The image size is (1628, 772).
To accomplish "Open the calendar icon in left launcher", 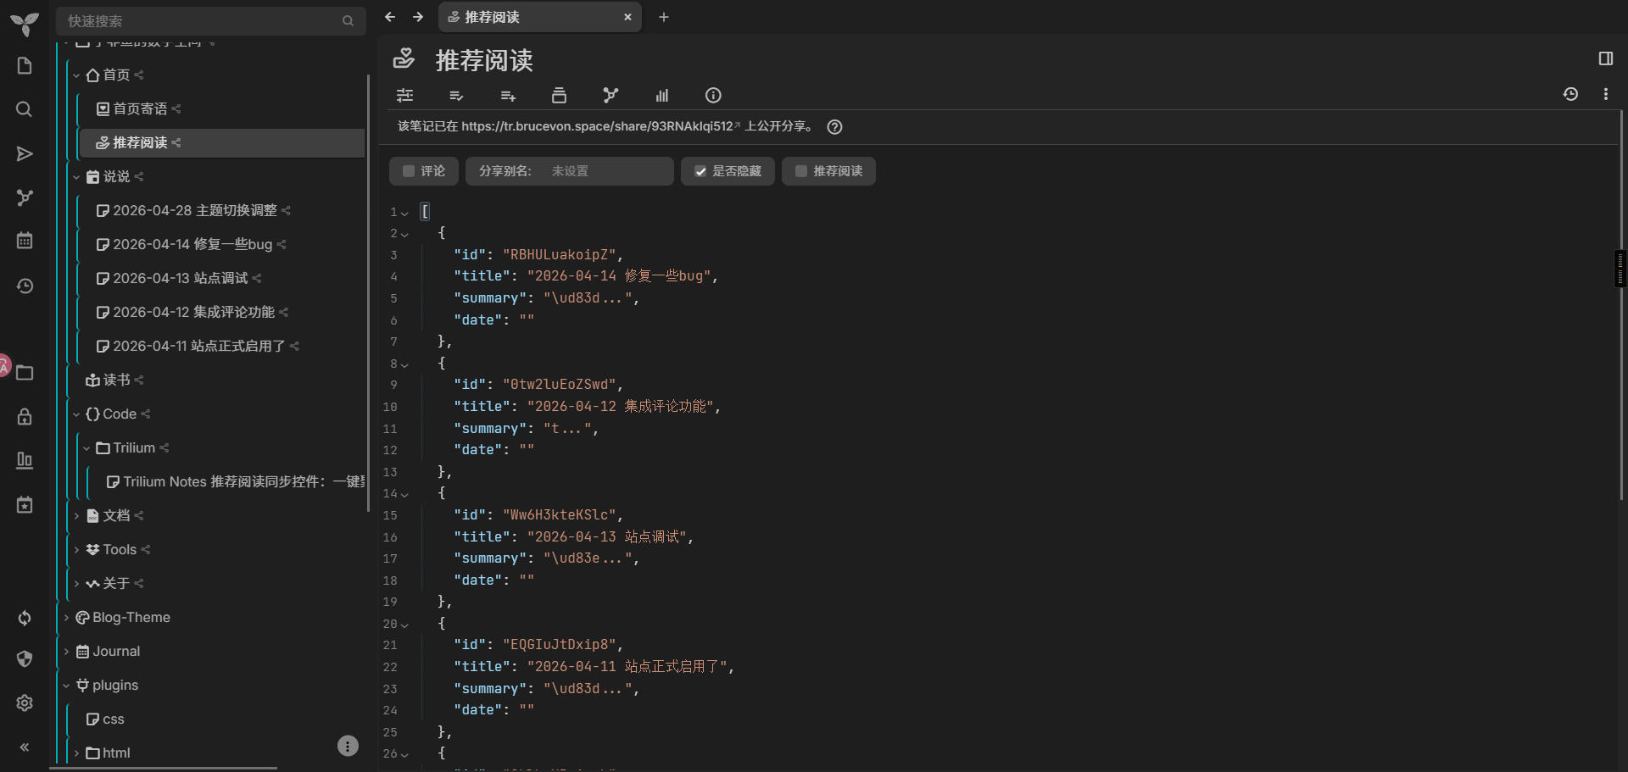I will (x=25, y=241).
